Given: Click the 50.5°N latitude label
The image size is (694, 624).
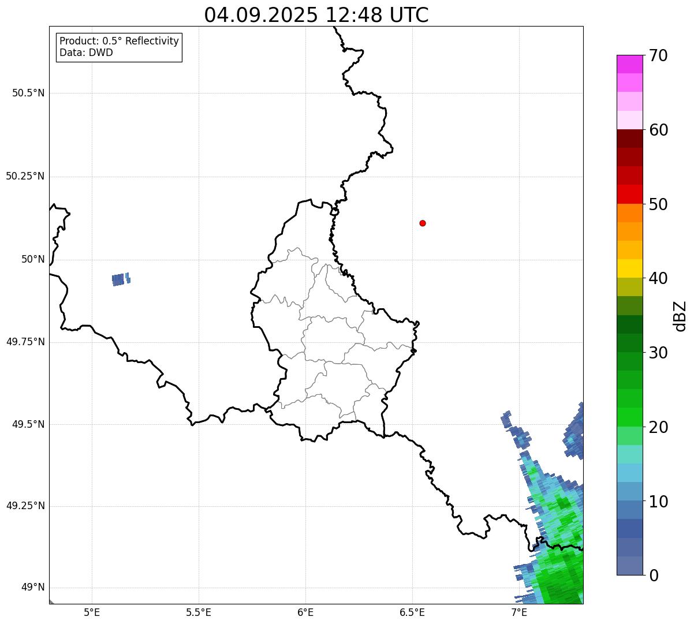Looking at the screenshot, I should (x=28, y=93).
